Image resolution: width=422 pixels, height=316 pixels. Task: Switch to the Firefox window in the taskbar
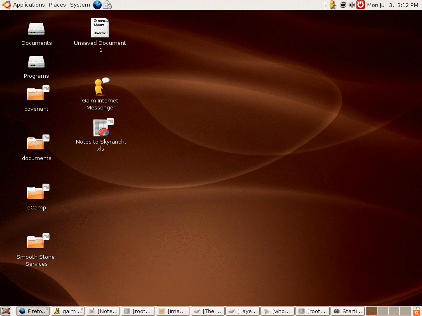tap(33, 311)
